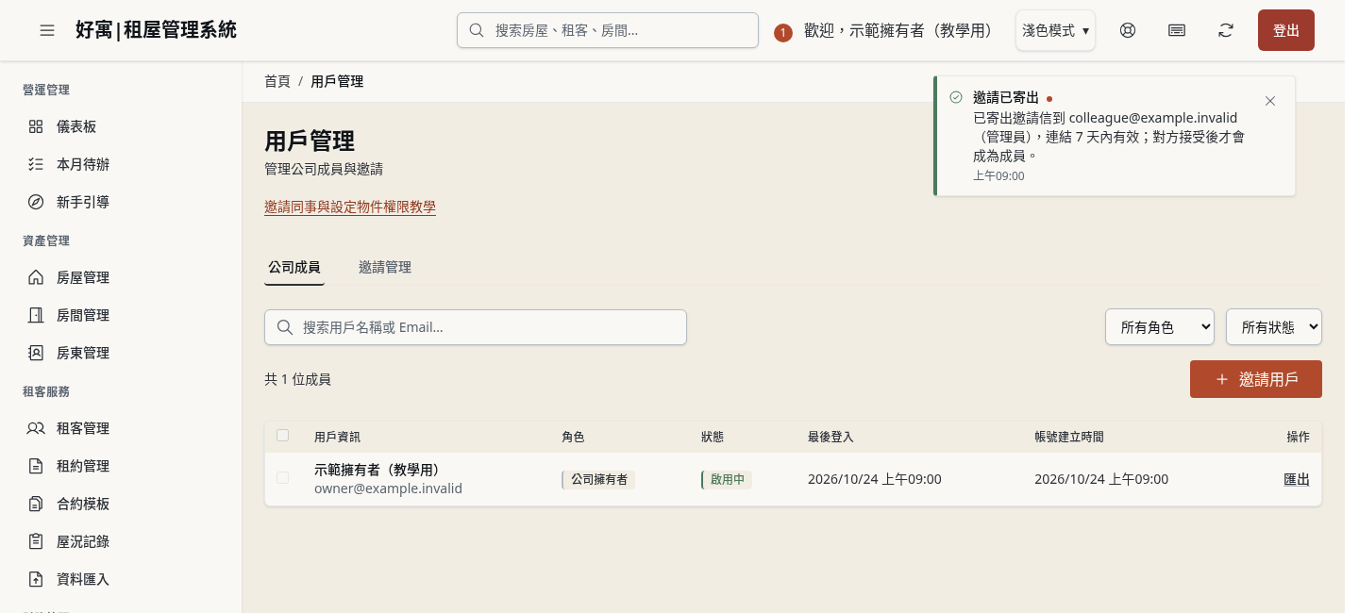Image resolution: width=1359 pixels, height=613 pixels.
Task: Focus the 搜索用戶名稱或 Email field
Action: point(476,327)
